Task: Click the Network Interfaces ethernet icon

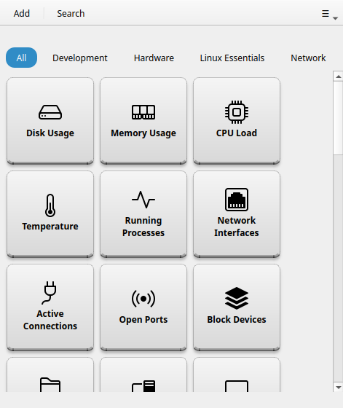Action: point(237,200)
